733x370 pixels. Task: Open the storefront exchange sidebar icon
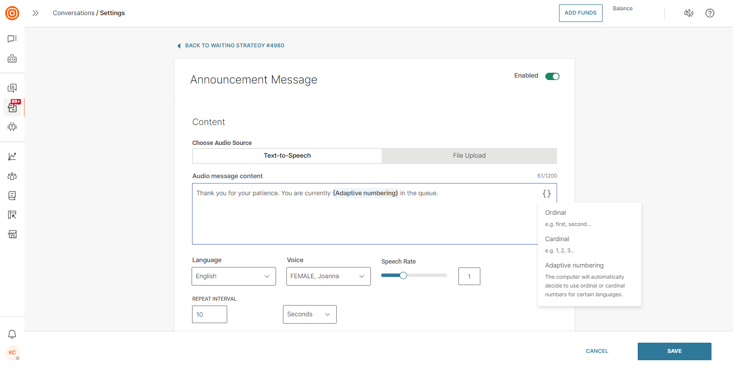(12, 234)
